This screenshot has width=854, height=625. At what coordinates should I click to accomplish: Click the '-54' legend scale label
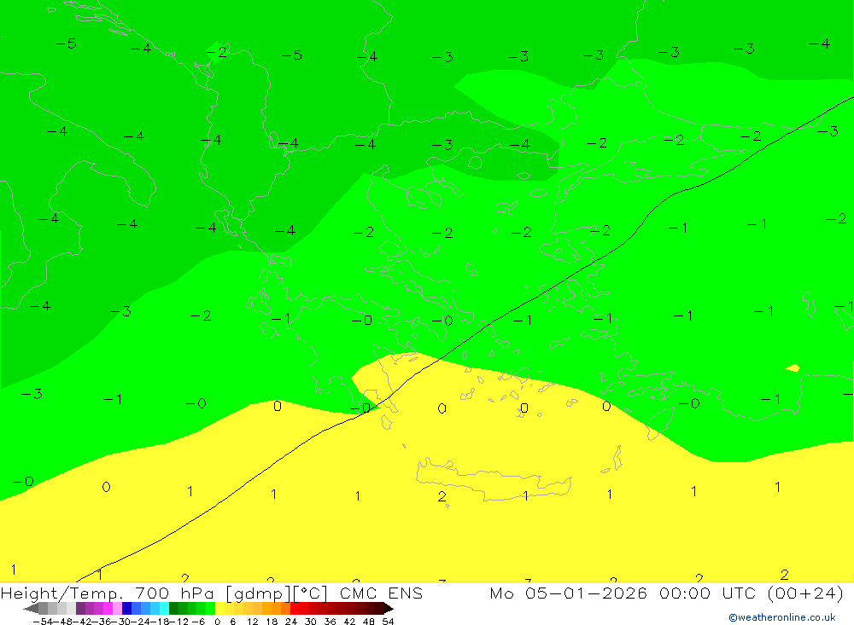click(x=41, y=622)
